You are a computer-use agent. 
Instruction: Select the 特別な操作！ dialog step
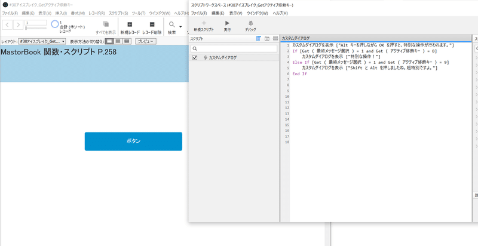tap(341, 57)
